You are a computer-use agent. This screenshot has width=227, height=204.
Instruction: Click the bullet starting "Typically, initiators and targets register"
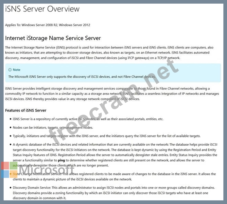pyautogui.click(x=107, y=136)
